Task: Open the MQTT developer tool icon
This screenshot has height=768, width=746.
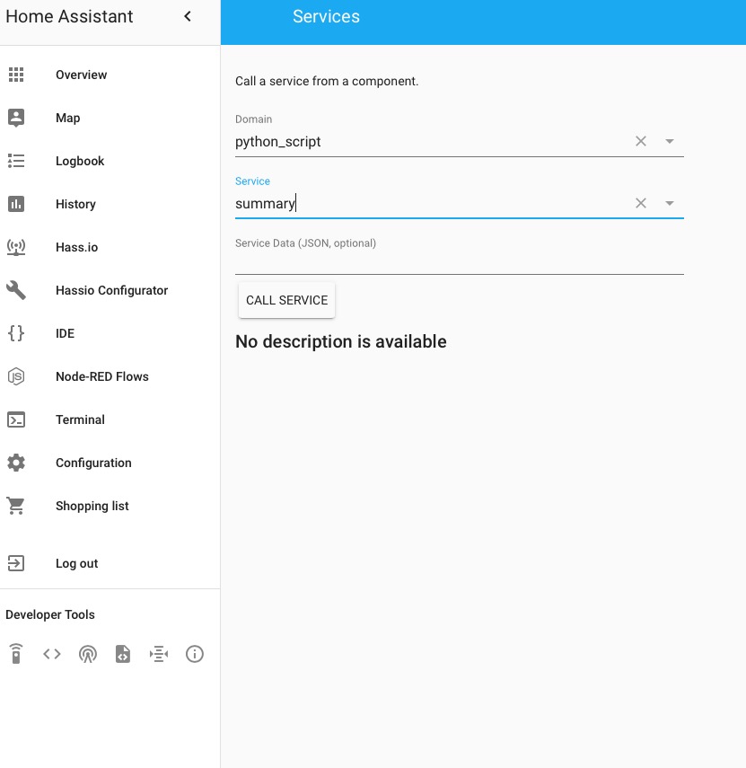Action: (159, 654)
